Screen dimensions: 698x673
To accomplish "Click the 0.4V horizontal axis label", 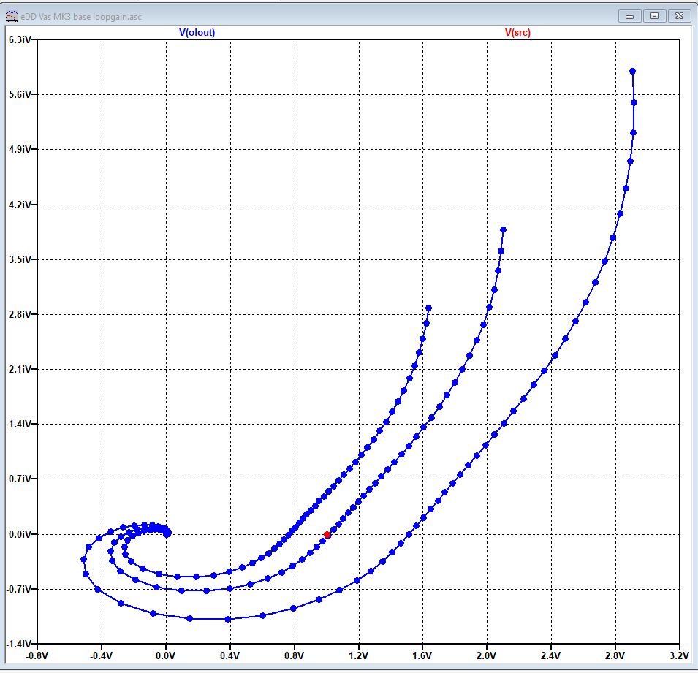I will 230,655.
